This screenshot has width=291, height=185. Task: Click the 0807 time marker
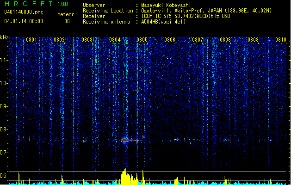[198, 40]
